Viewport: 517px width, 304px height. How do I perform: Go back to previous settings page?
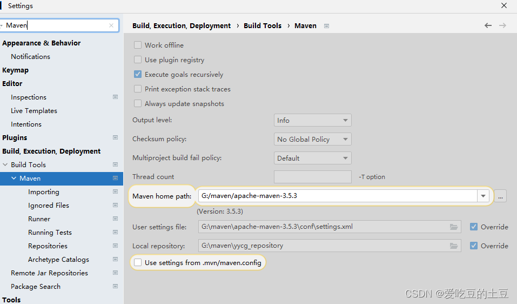[488, 25]
